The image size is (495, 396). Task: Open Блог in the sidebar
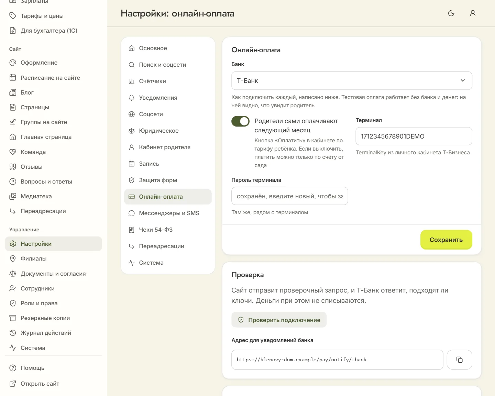pyautogui.click(x=53, y=92)
